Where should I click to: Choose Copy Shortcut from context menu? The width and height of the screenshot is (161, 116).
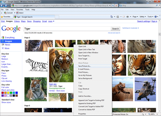93,89
